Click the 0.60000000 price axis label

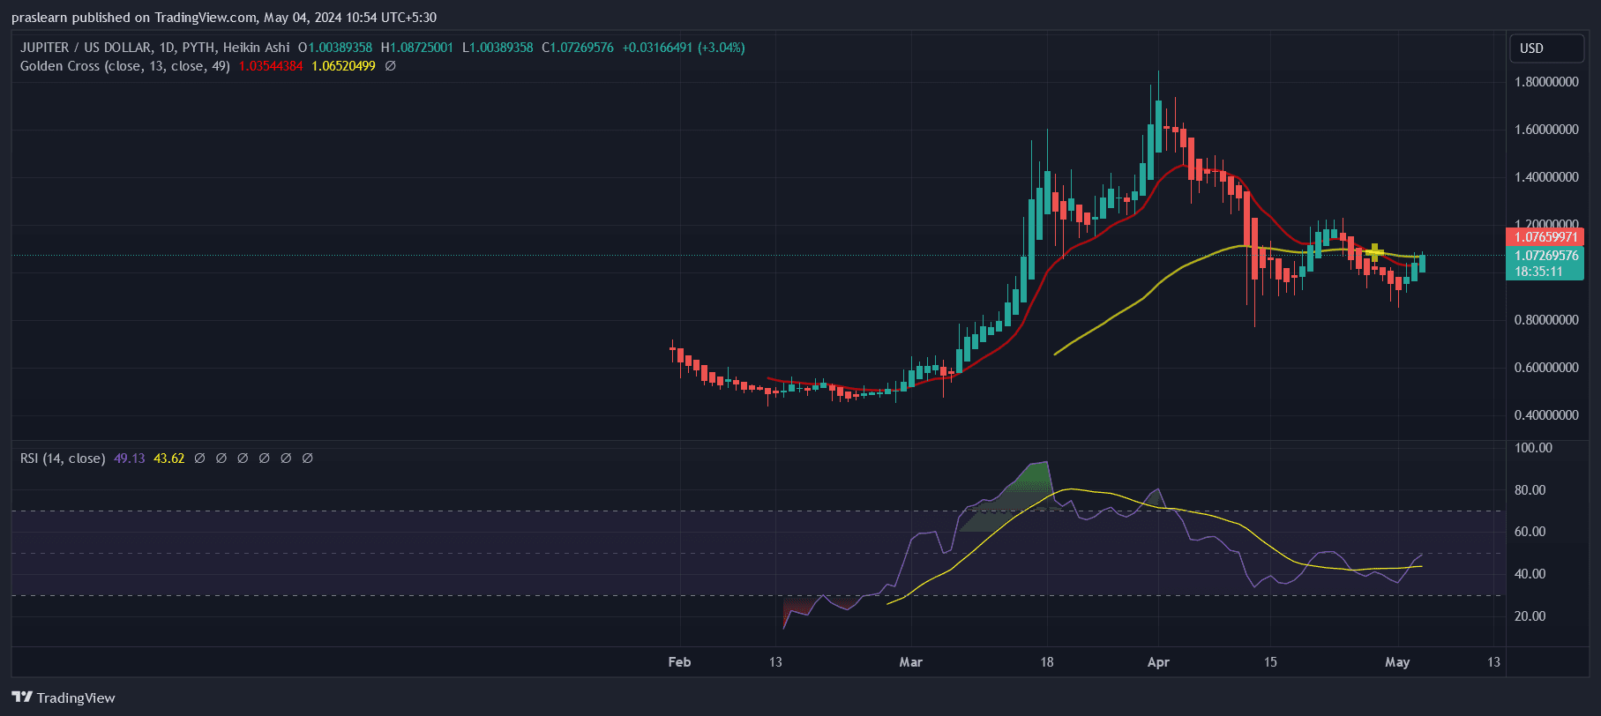click(x=1546, y=368)
